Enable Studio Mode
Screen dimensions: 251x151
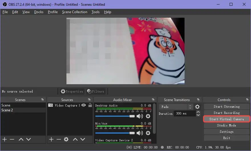point(226,125)
